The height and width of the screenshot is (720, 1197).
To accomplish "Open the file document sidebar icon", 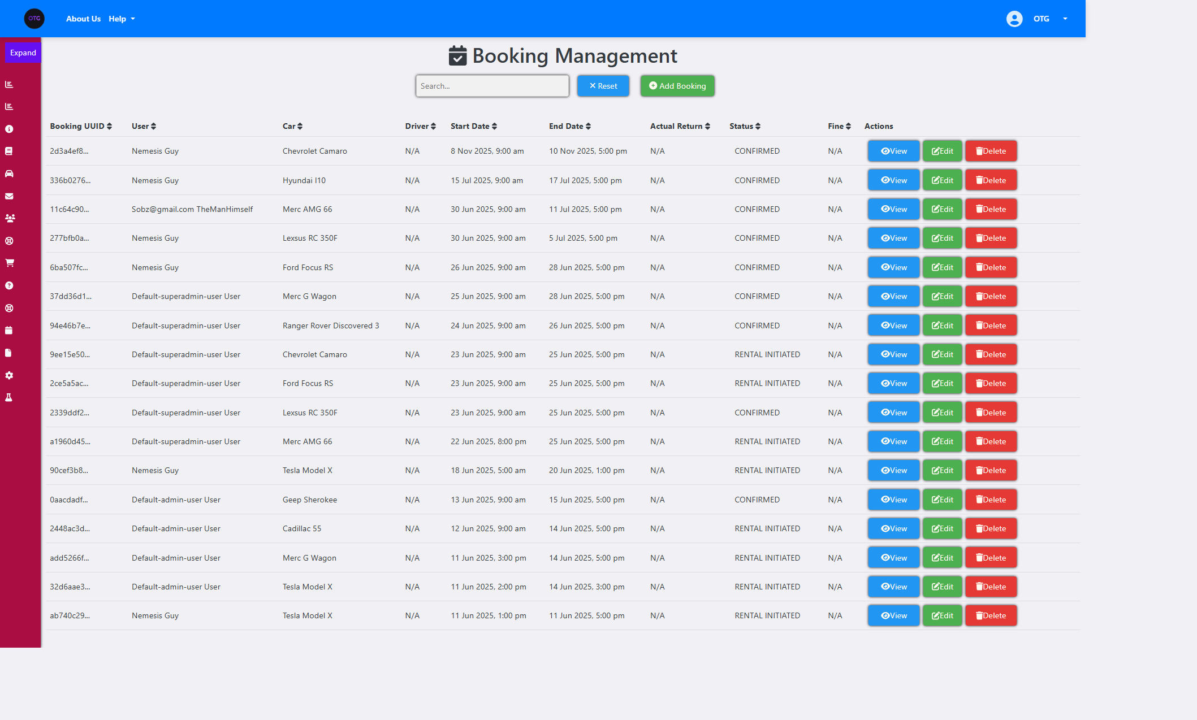I will (x=8, y=353).
